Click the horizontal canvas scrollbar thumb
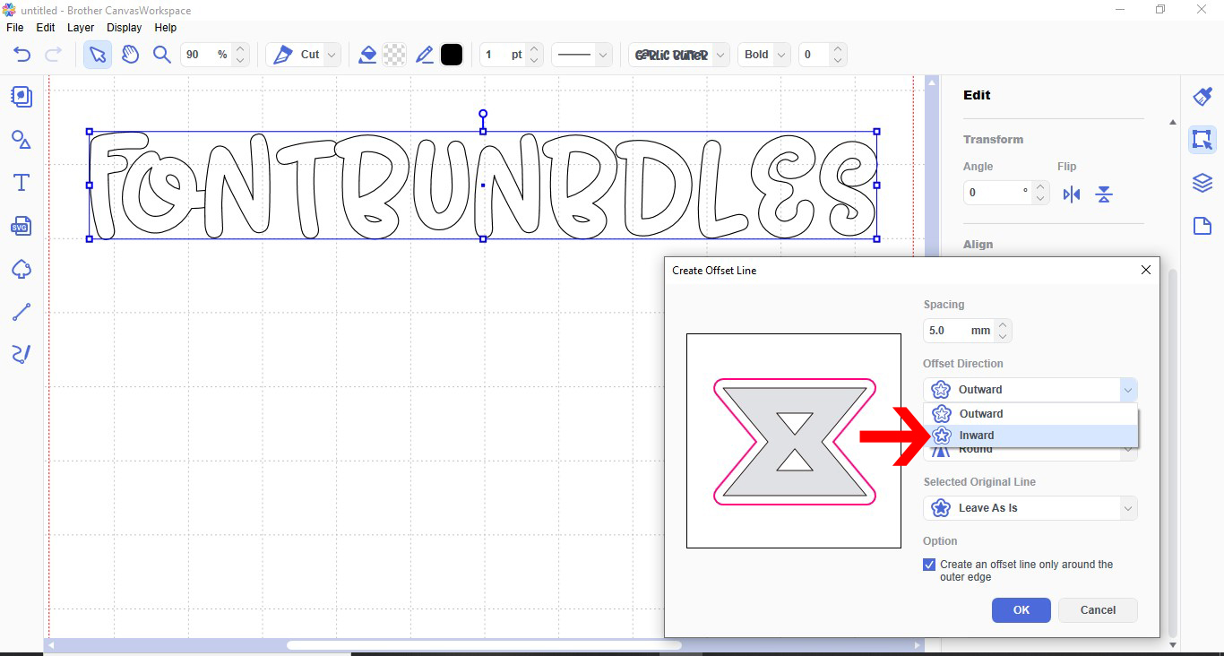Image resolution: width=1224 pixels, height=656 pixels. pos(484,645)
